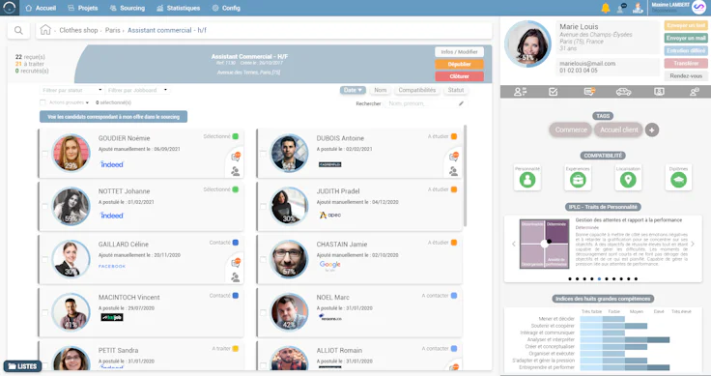711x376 pixels.
Task: Click the candidate list vertical scrollbar
Action: pos(465,176)
